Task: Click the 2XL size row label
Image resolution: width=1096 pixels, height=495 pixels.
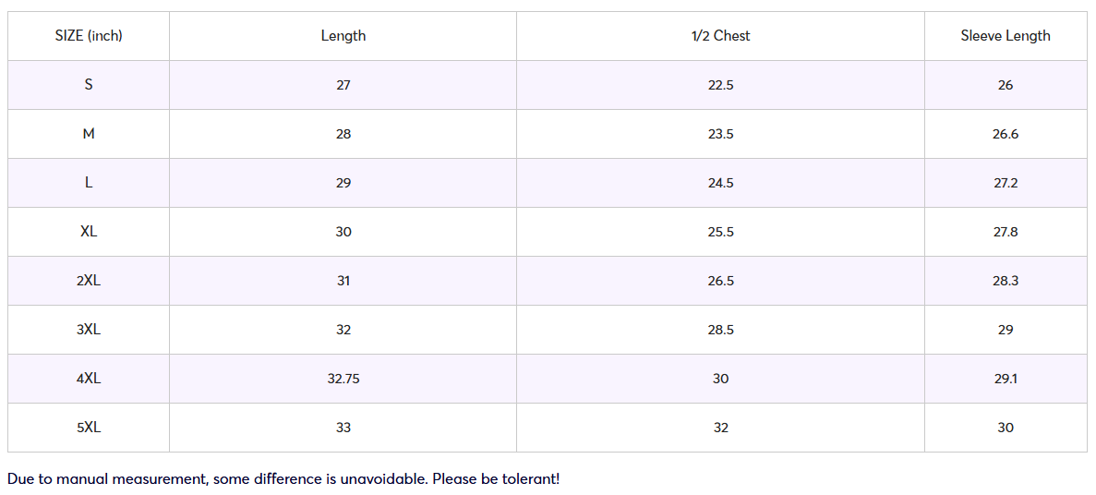Action: pos(89,281)
